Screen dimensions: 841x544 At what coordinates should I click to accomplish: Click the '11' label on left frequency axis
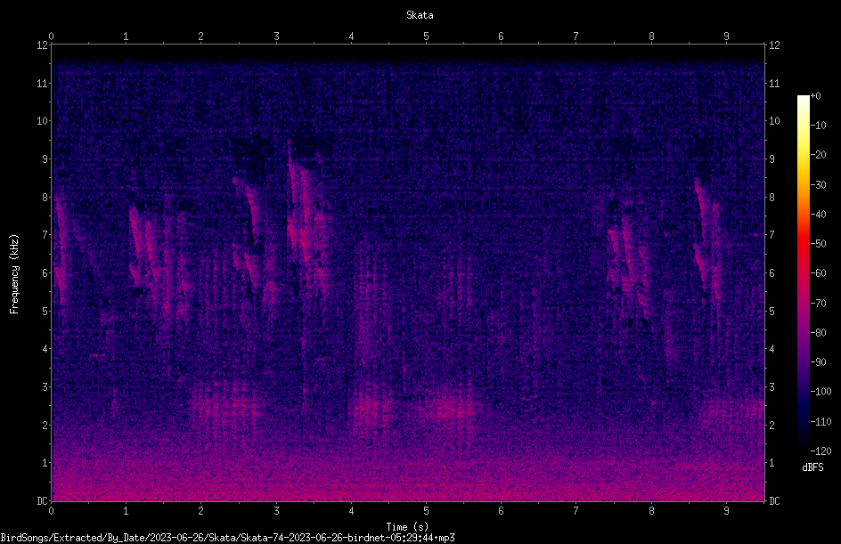[x=42, y=84]
